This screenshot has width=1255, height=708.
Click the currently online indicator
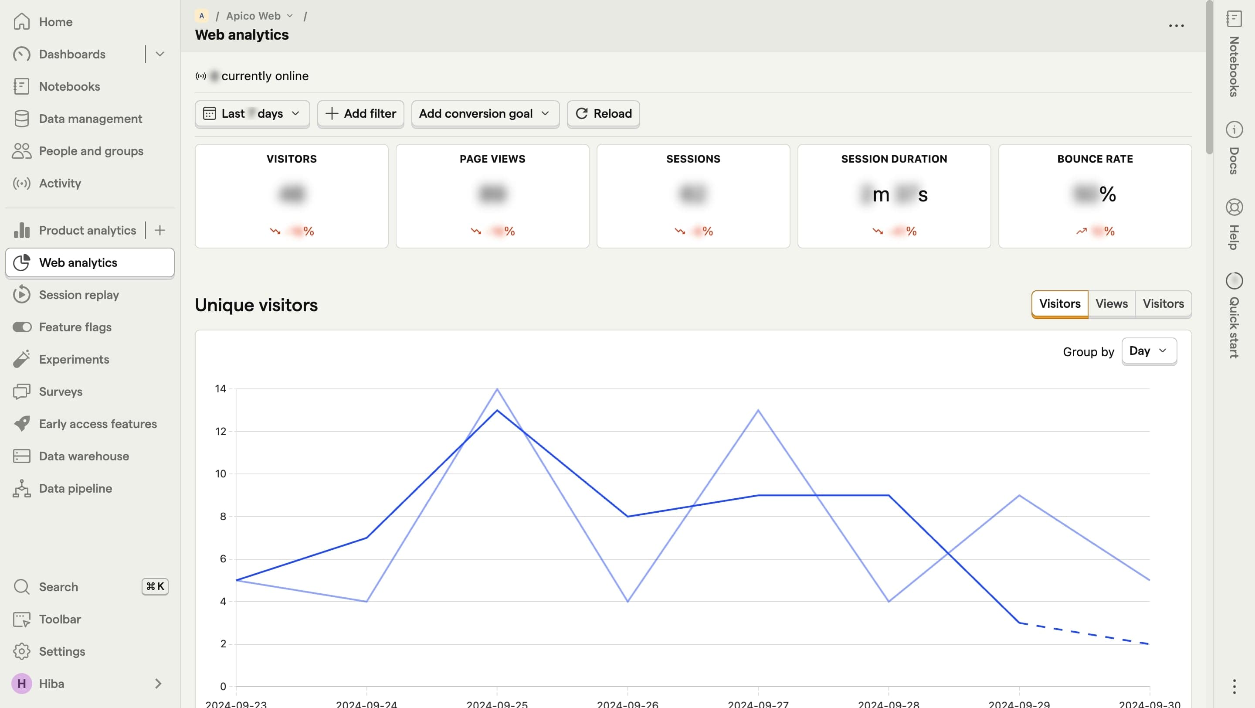pos(252,76)
